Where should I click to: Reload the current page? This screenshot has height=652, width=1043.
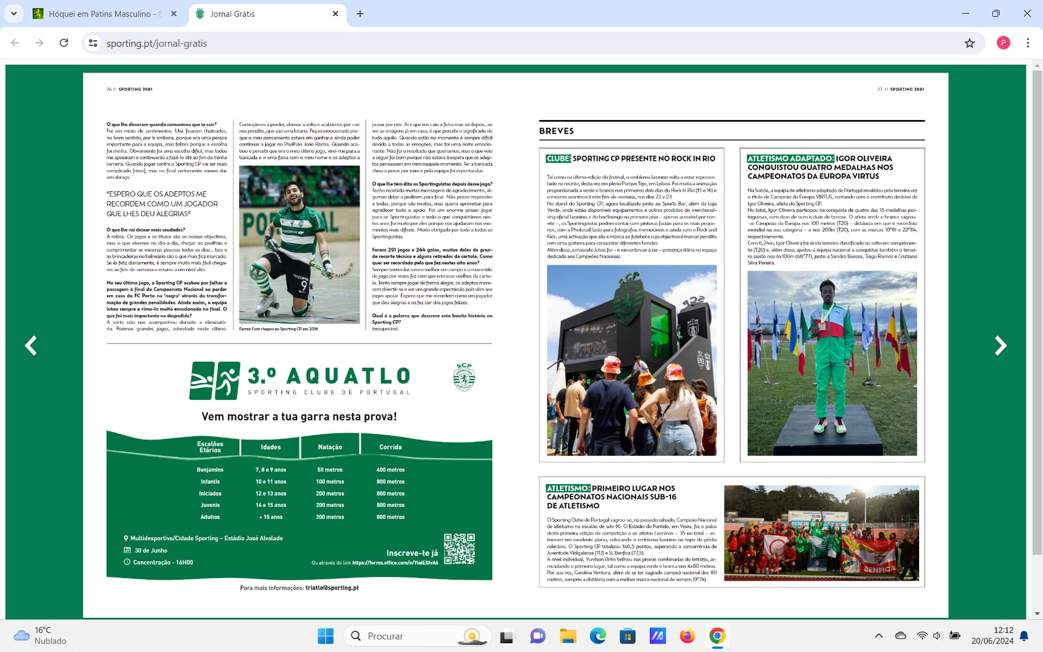coord(64,43)
